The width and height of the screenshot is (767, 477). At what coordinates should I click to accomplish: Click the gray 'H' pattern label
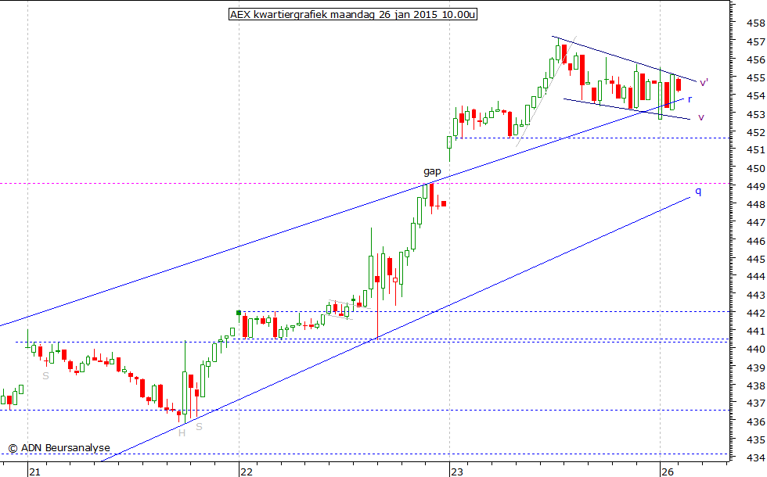coord(182,433)
